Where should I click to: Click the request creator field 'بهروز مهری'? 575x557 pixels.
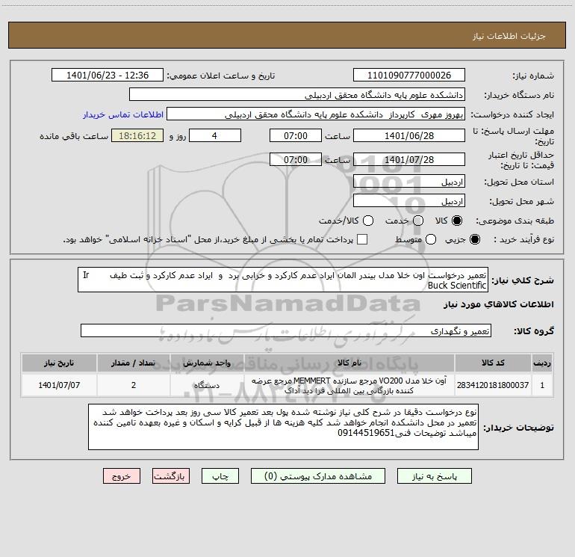316,114
